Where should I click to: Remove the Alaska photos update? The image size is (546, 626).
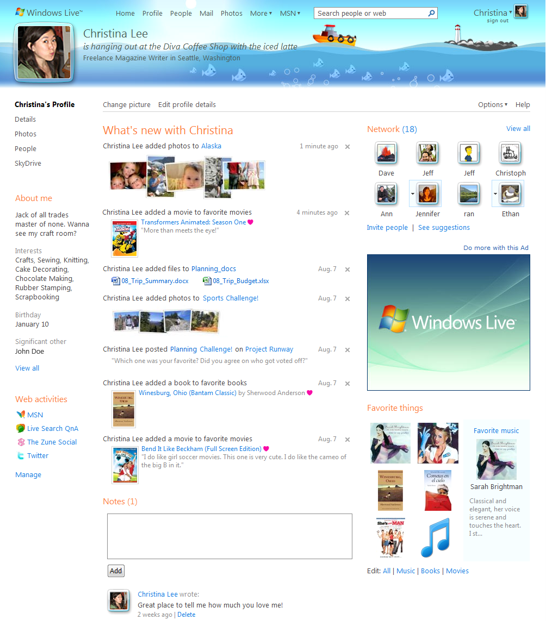348,147
